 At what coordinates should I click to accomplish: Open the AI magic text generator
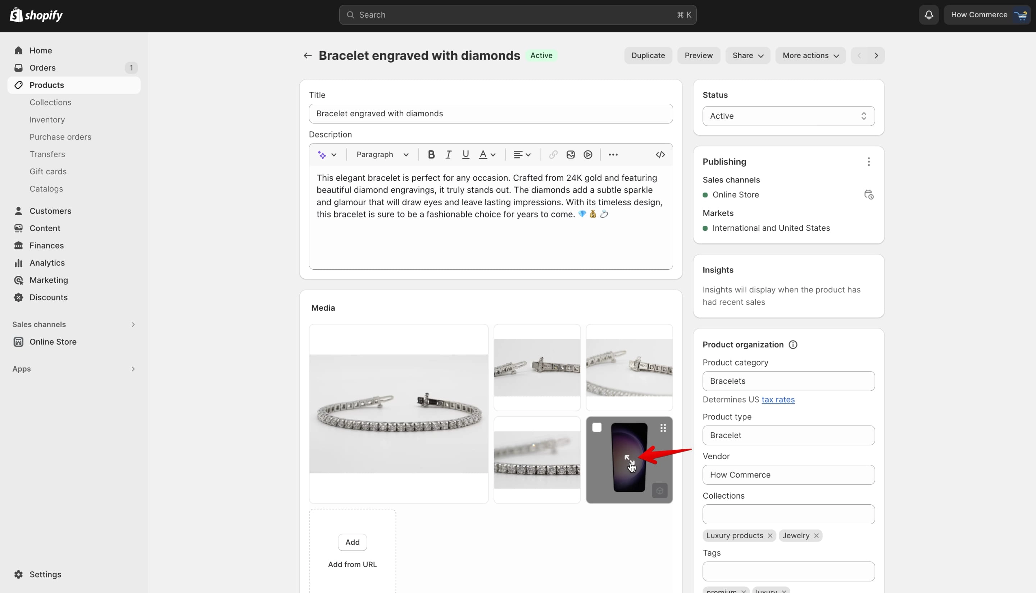327,155
